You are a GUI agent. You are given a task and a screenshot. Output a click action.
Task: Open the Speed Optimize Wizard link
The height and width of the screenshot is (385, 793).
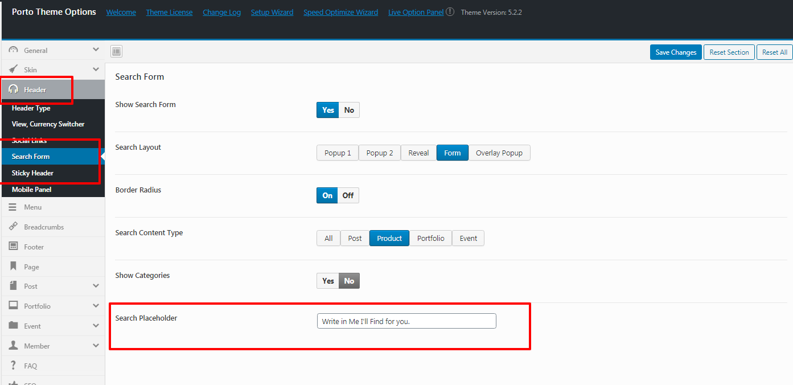tap(340, 12)
